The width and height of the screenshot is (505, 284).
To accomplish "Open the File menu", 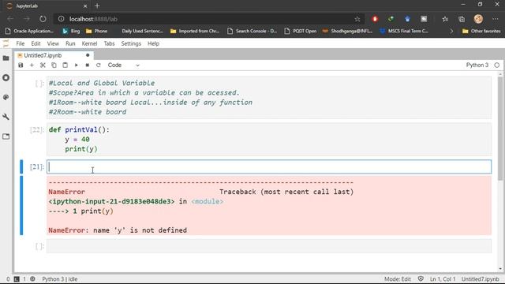I will click(21, 43).
